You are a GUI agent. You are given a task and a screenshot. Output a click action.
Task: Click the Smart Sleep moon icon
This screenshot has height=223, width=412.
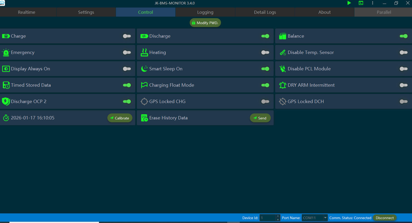coord(144,69)
